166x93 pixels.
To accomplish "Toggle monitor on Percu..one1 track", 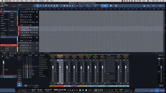I will click(28, 27).
